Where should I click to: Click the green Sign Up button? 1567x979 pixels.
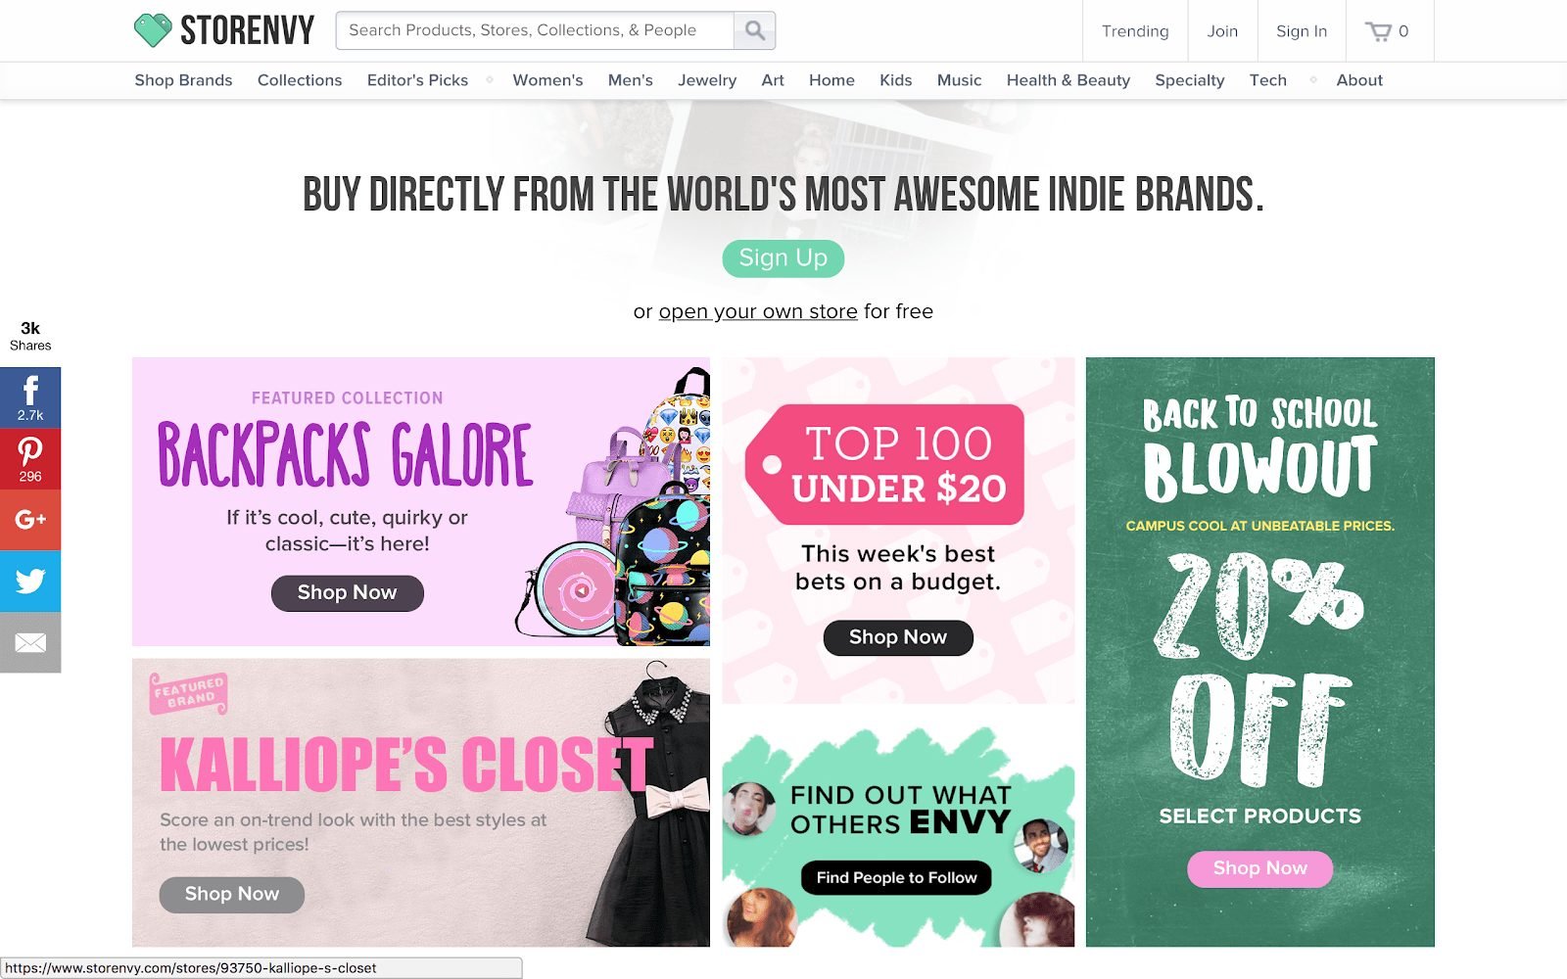click(x=783, y=258)
